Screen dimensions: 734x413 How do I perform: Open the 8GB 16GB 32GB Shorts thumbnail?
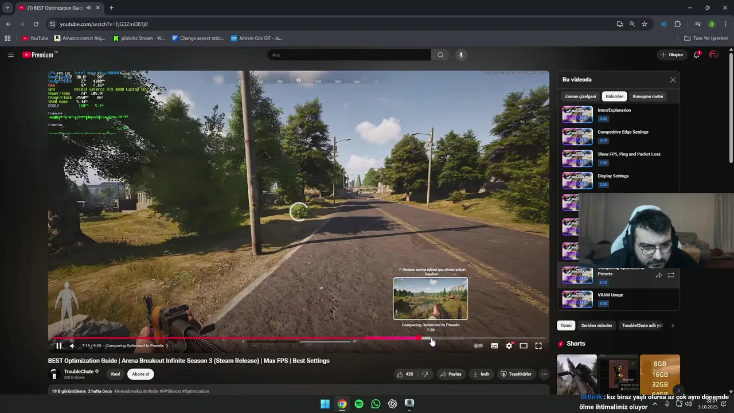[x=660, y=375]
